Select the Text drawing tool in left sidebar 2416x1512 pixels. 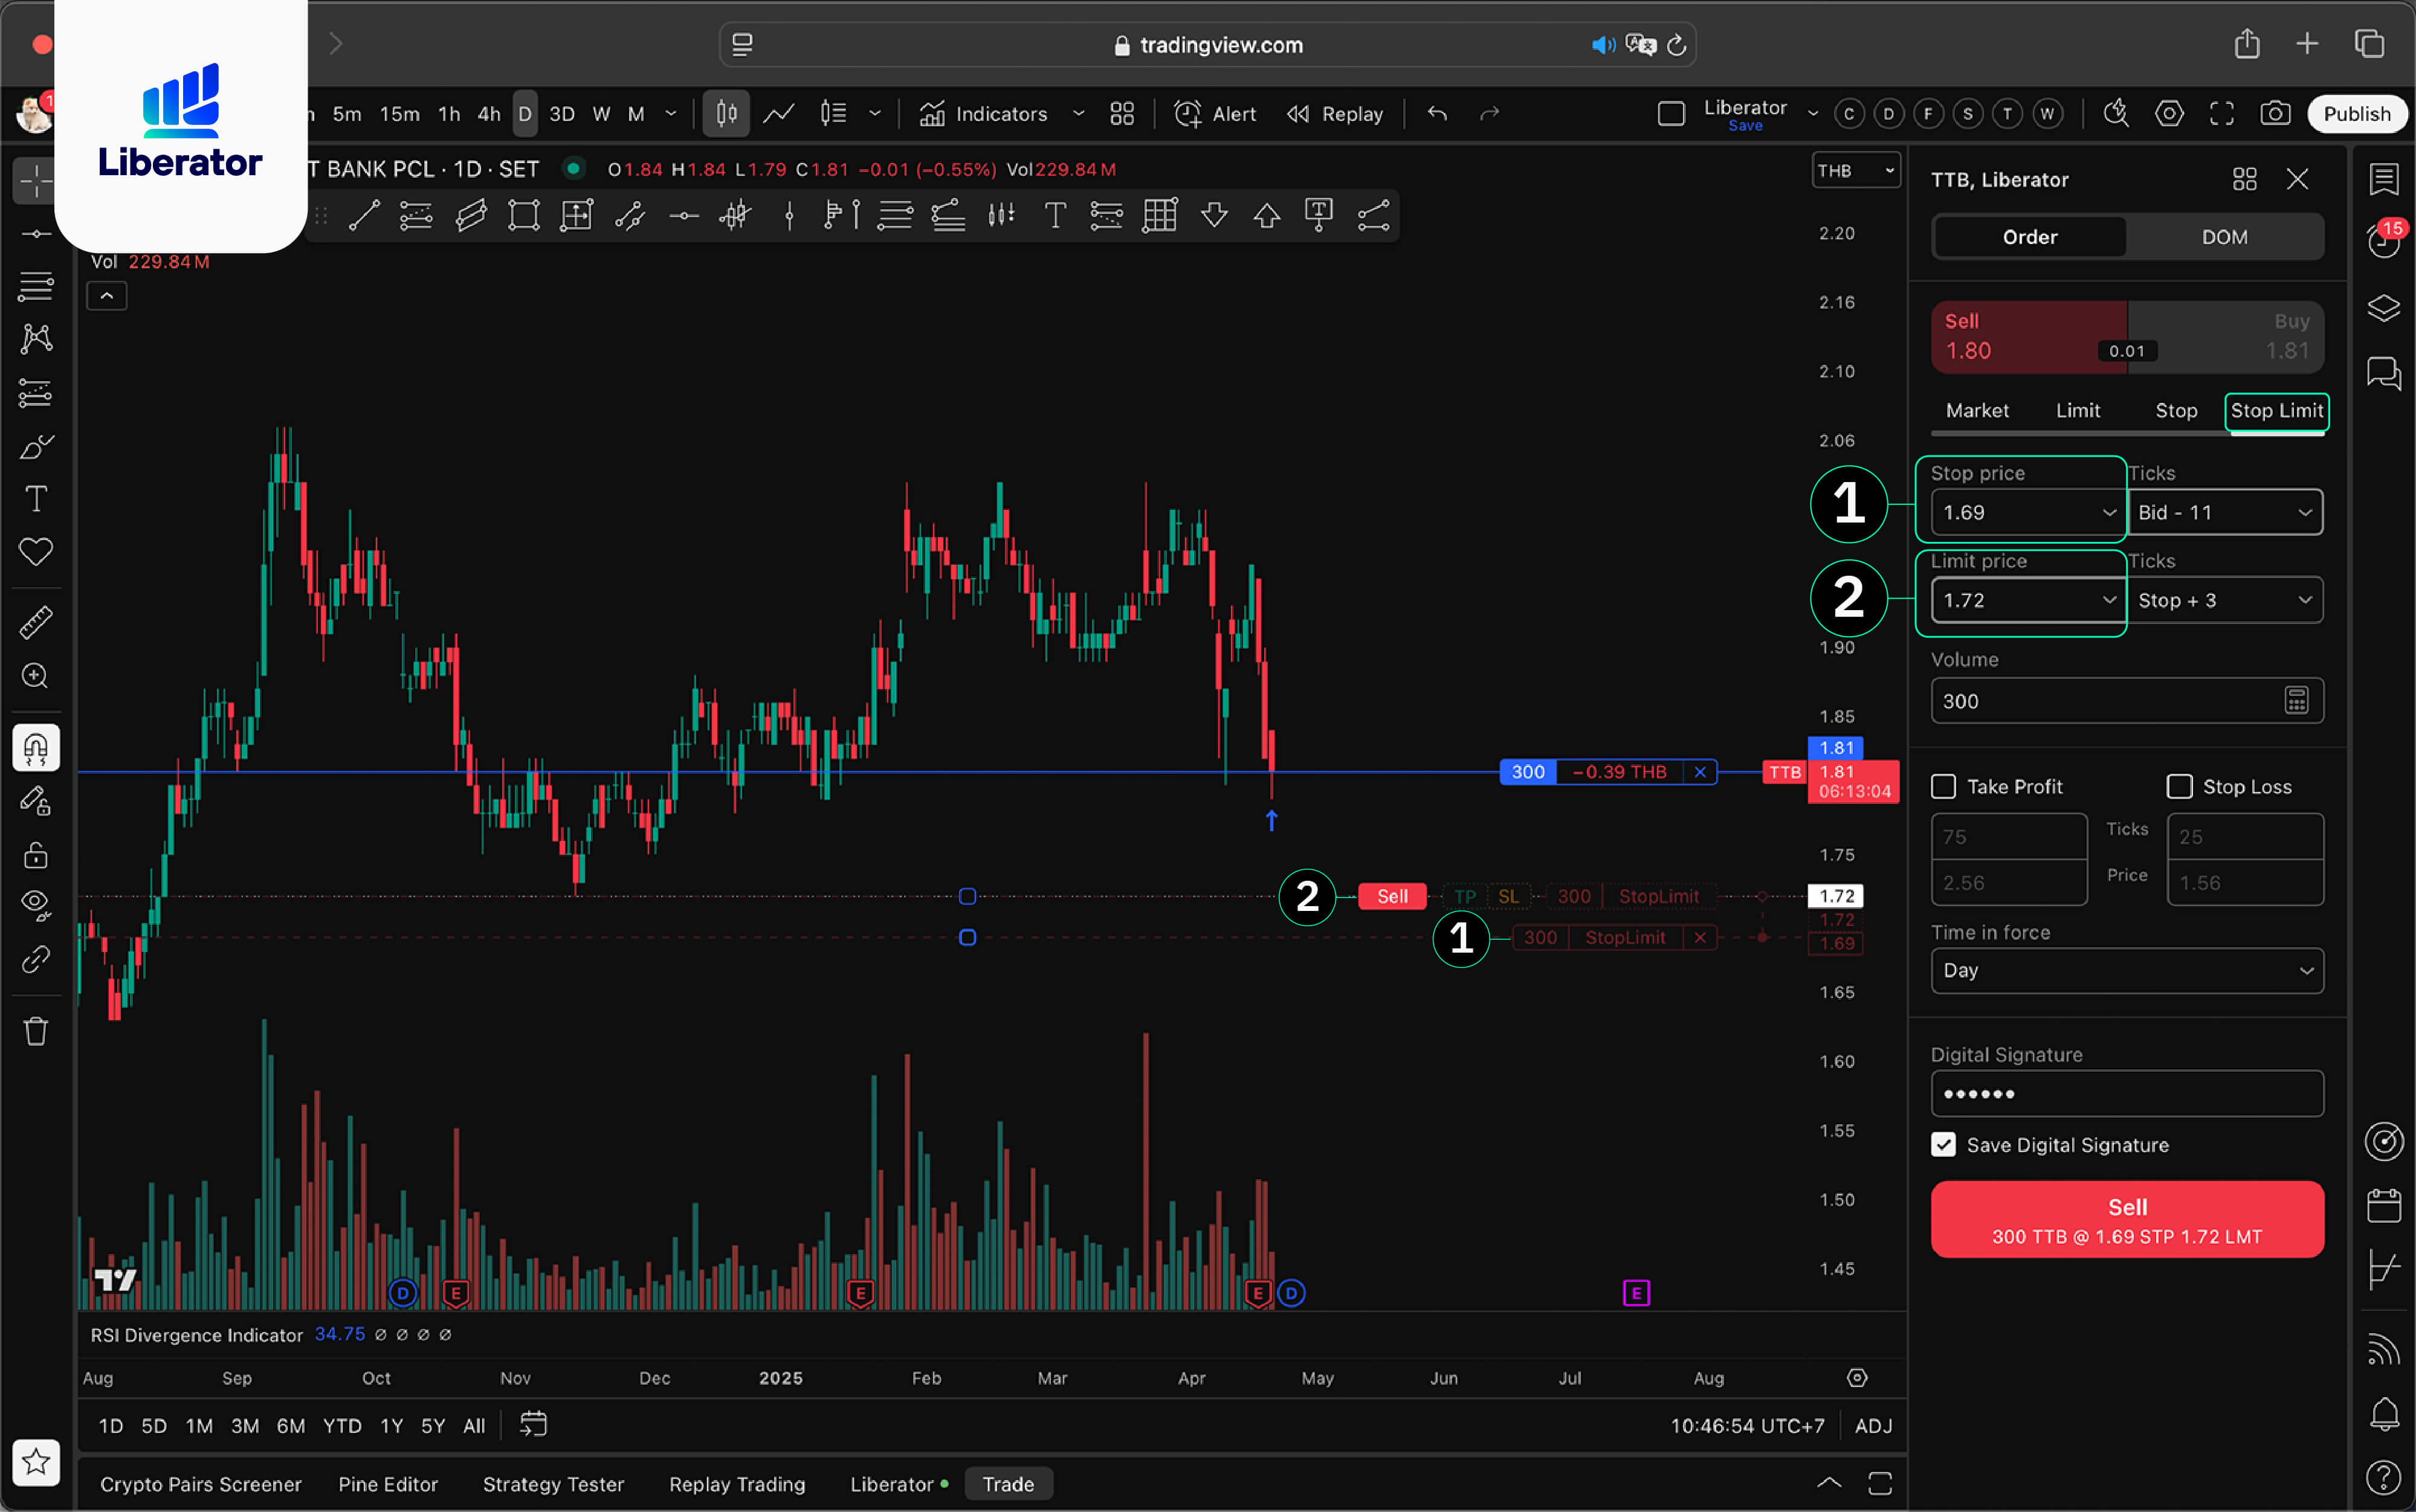coord(36,499)
